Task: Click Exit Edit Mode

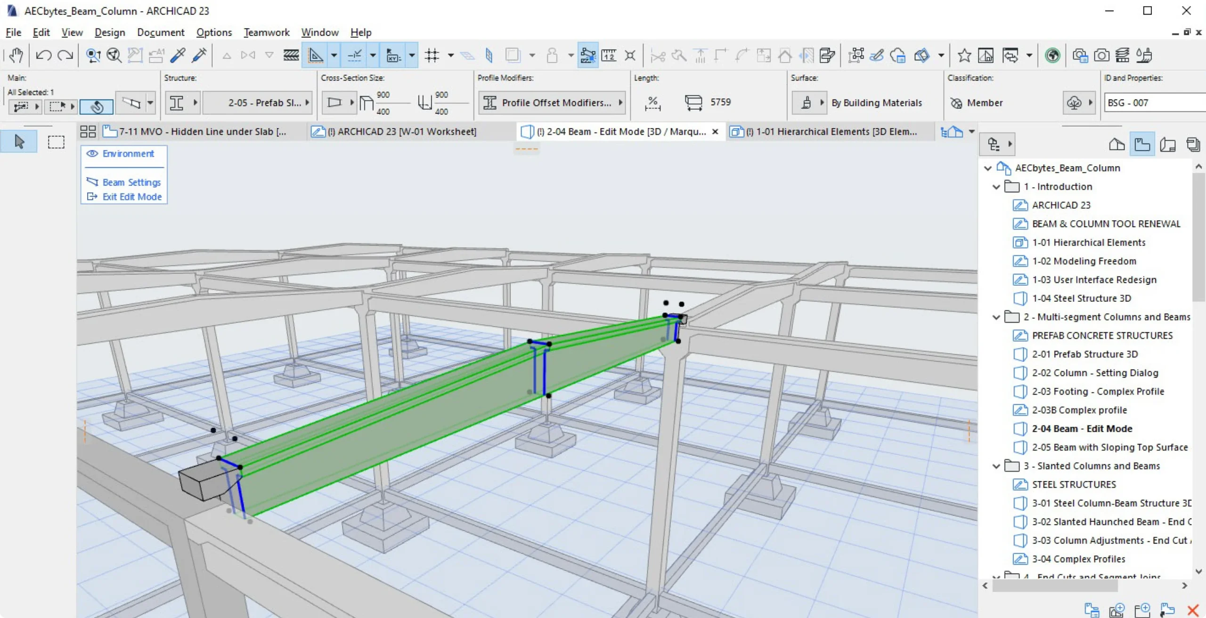Action: pos(124,197)
